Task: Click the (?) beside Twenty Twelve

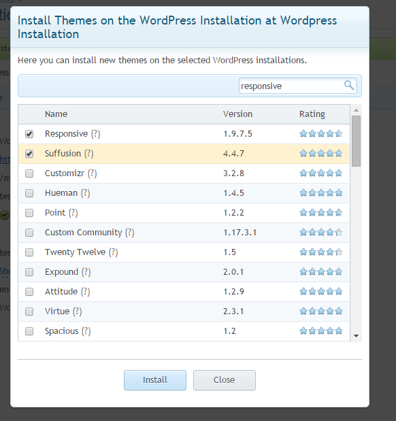Action: (114, 252)
